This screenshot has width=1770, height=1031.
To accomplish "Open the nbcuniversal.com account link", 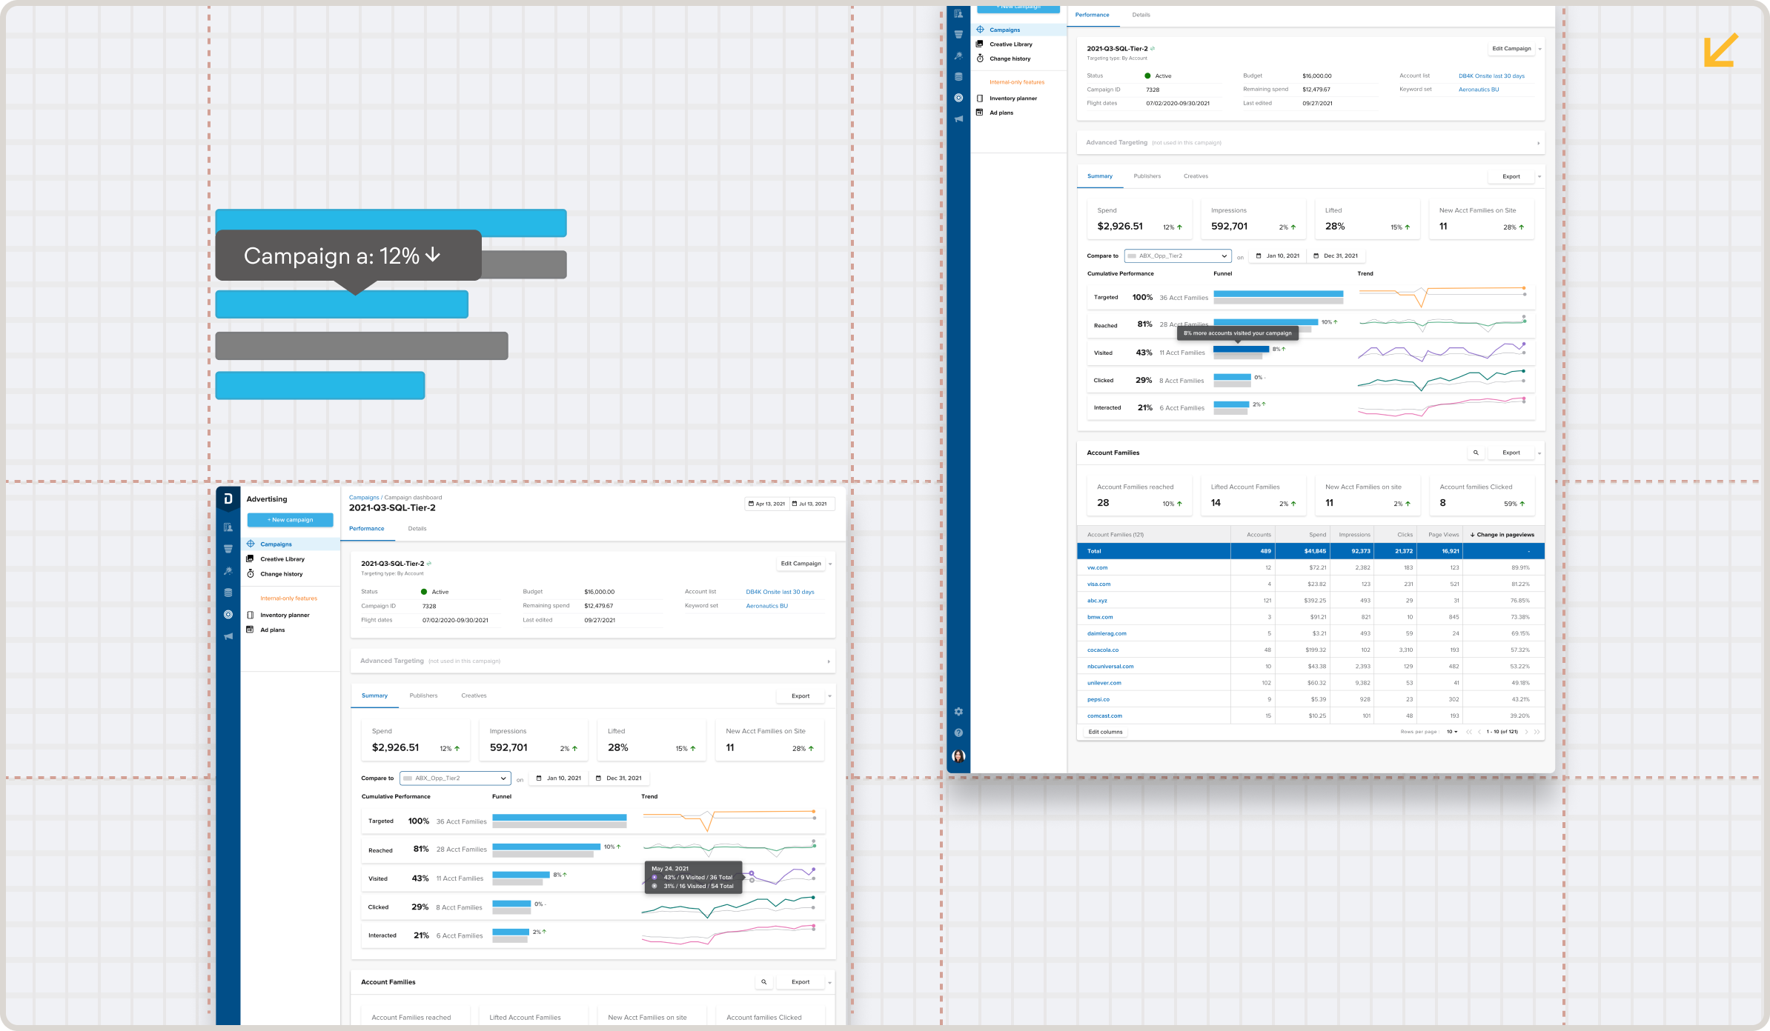I will coord(1110,667).
